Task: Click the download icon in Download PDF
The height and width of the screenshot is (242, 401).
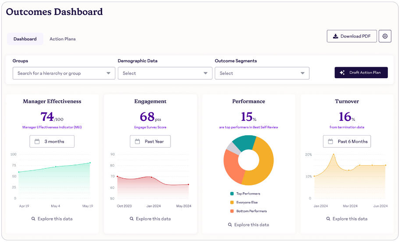Action: pyautogui.click(x=335, y=36)
